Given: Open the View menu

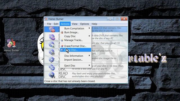Looking at the screenshot, I should [x=75, y=24].
